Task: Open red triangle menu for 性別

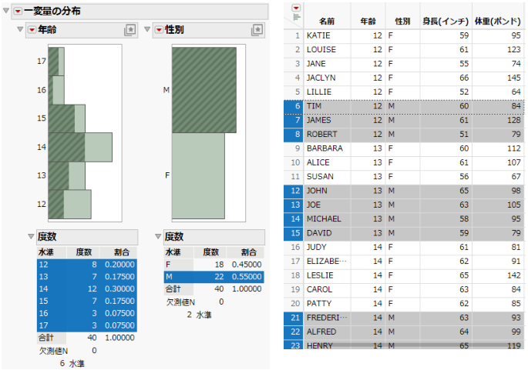Action: pos(159,30)
